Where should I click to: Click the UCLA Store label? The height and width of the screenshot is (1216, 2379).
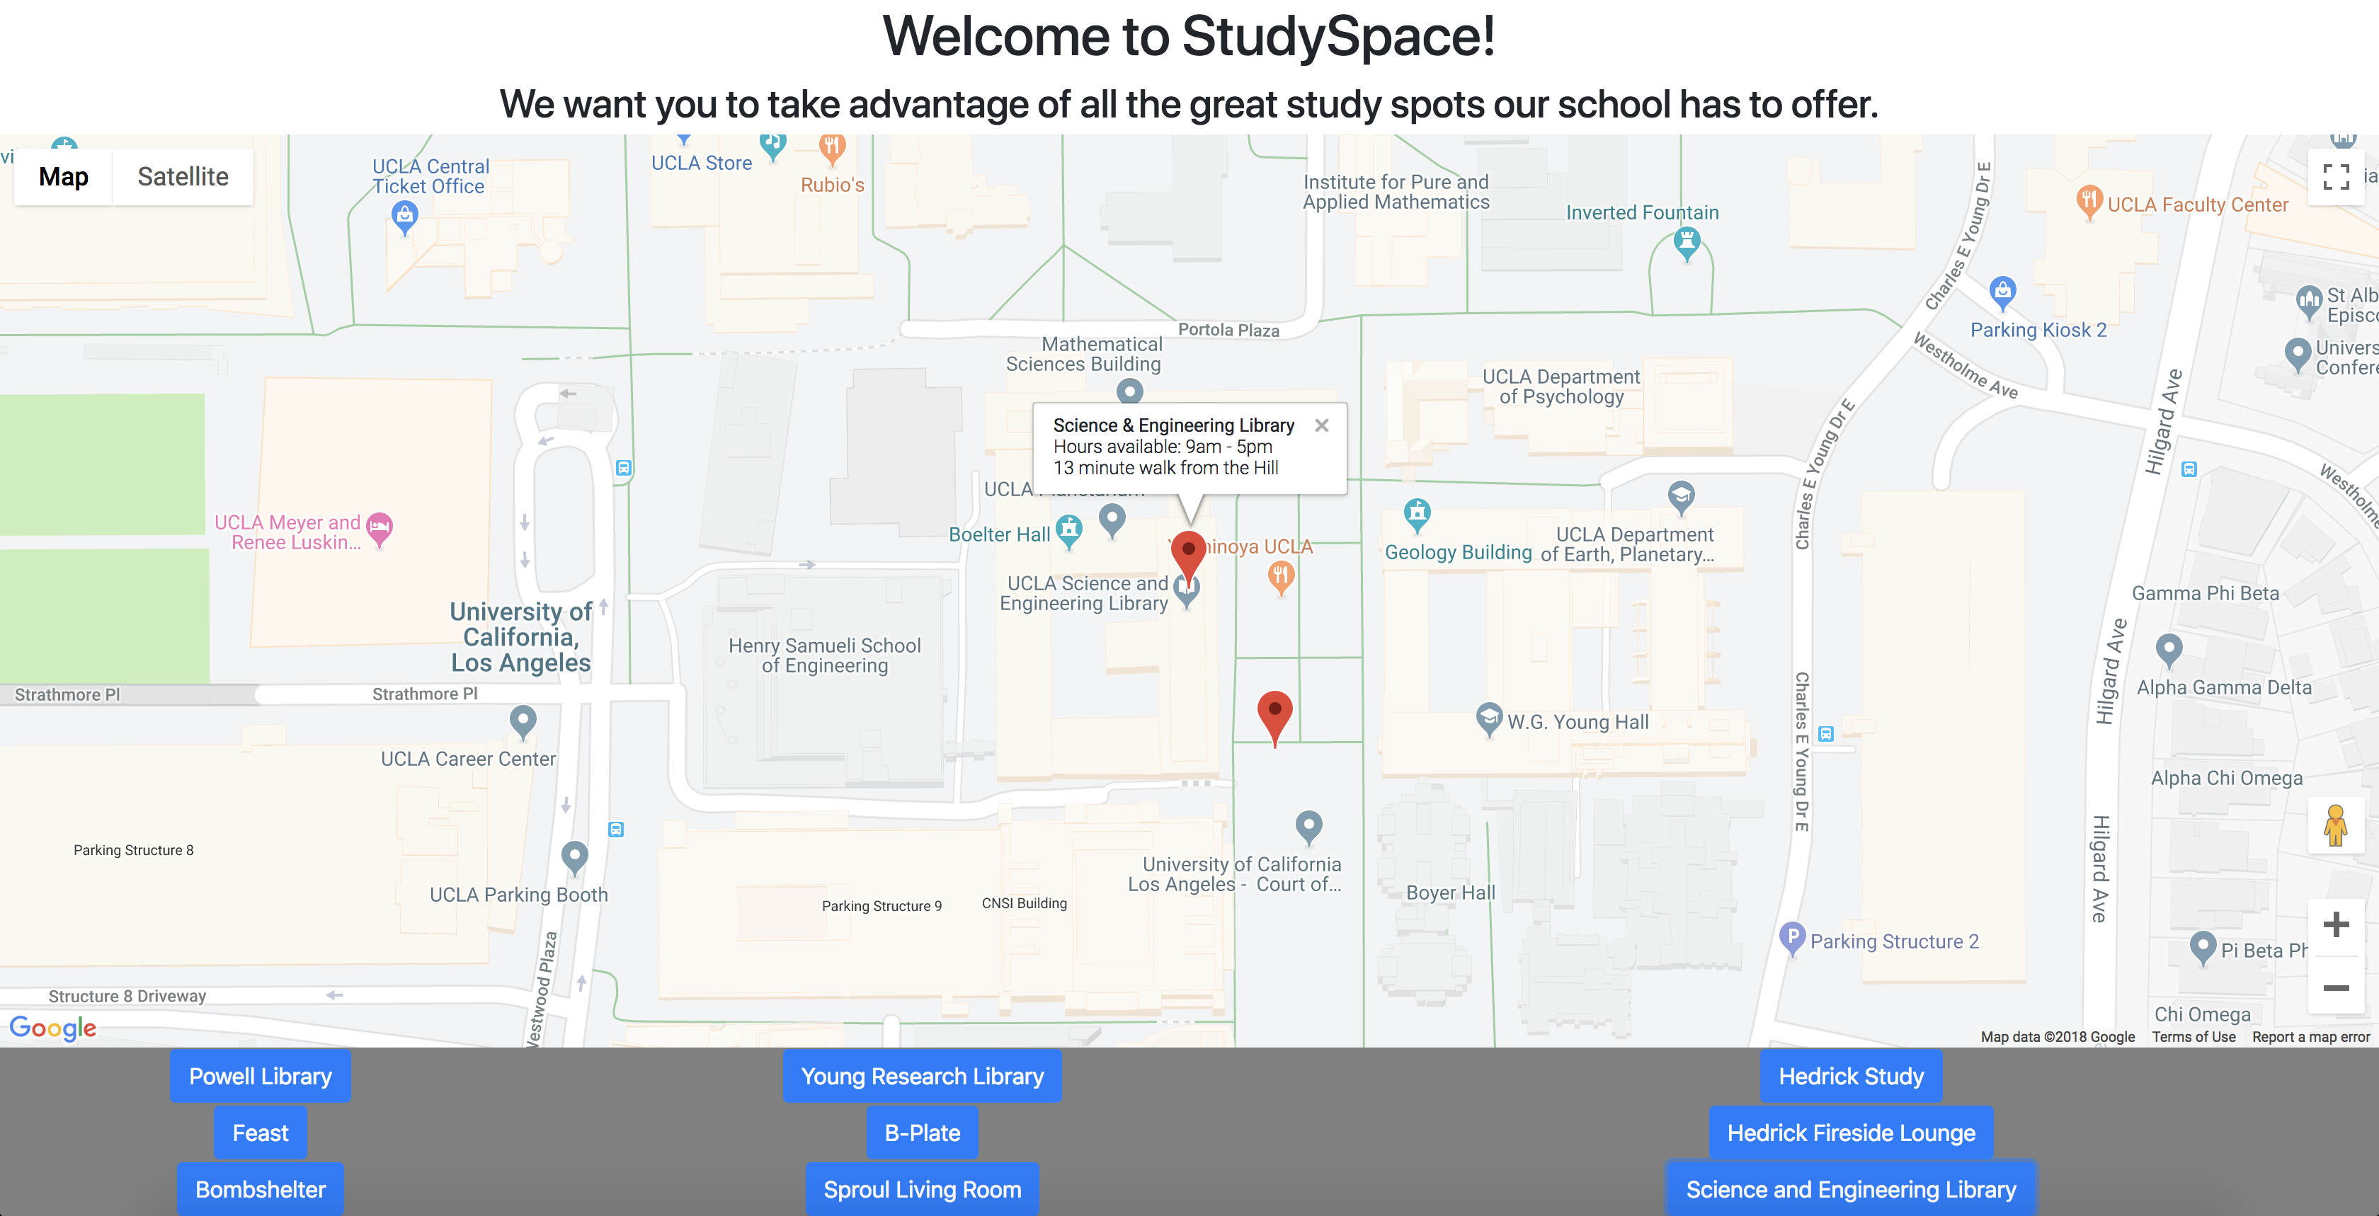pos(702,163)
